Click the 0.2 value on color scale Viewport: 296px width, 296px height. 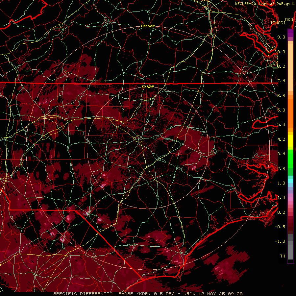pos(281,212)
